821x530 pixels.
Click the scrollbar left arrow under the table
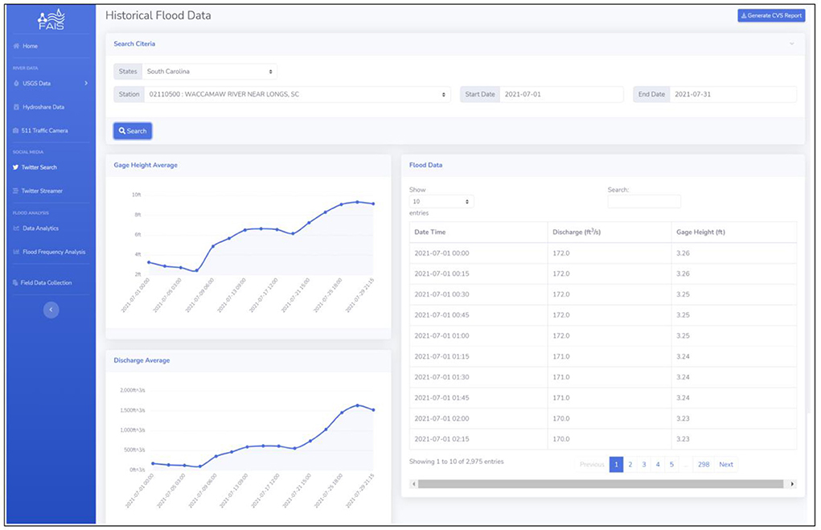(x=413, y=484)
